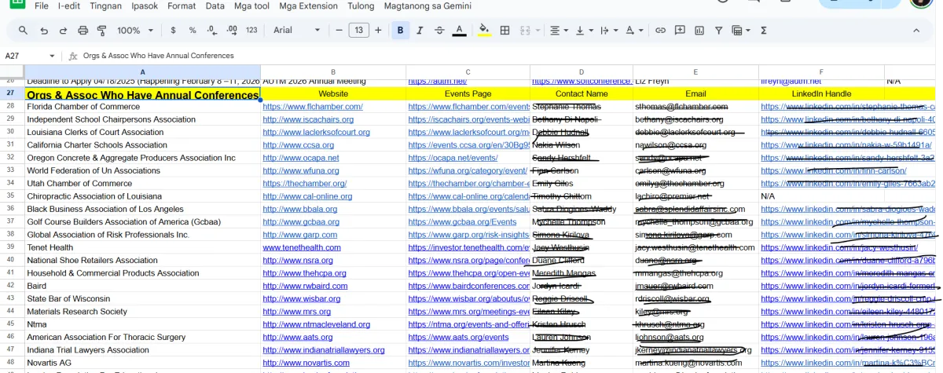Viewport: 943px width, 373px height.
Task: Pick a cell fill color
Action: 484,31
